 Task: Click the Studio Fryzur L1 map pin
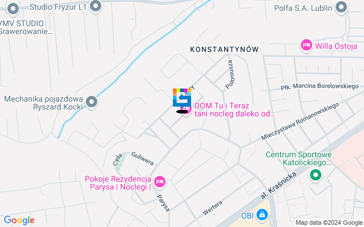pyautogui.click(x=96, y=6)
